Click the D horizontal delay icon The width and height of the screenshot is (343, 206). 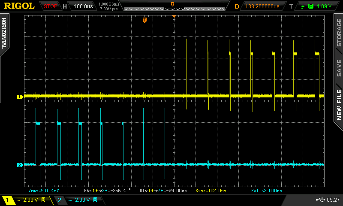(237, 6)
